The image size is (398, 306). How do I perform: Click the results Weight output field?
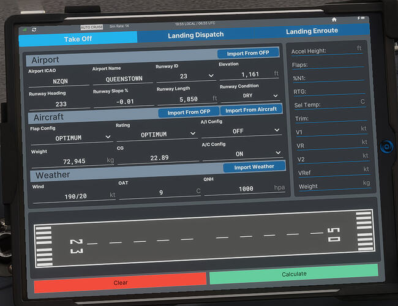(335, 185)
